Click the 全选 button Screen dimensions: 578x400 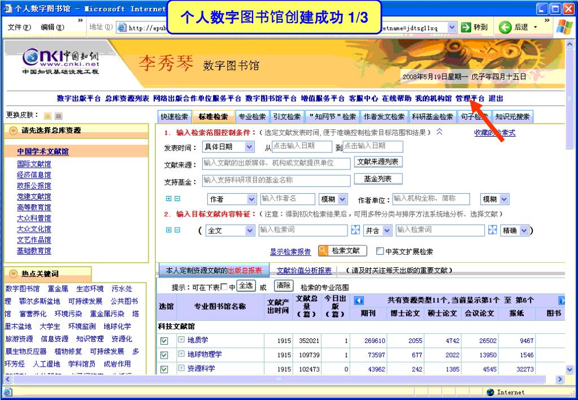tap(246, 286)
